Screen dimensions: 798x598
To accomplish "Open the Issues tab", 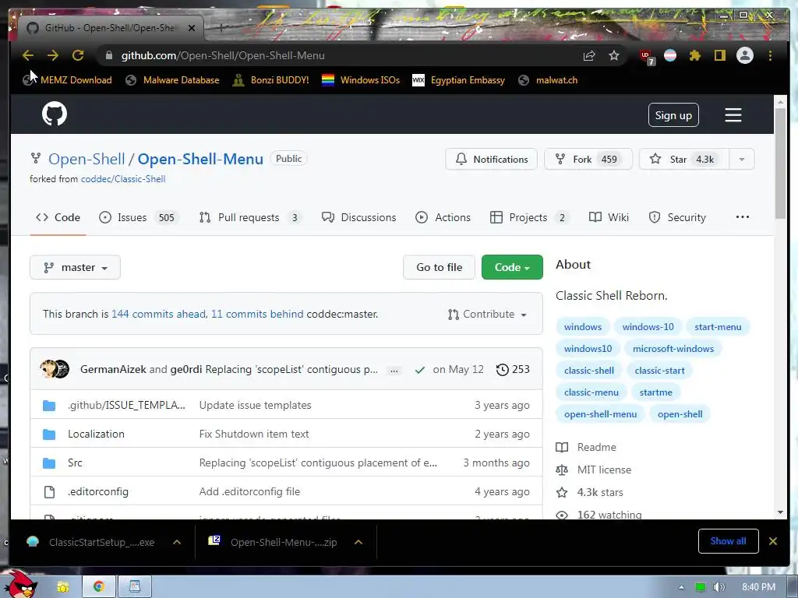I will click(139, 218).
